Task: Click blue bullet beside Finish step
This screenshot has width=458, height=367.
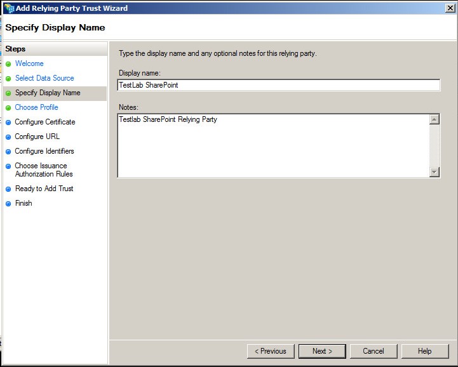Action: (x=8, y=203)
